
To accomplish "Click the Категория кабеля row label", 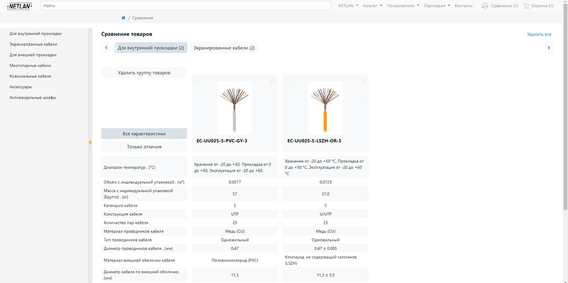I will 120,205.
